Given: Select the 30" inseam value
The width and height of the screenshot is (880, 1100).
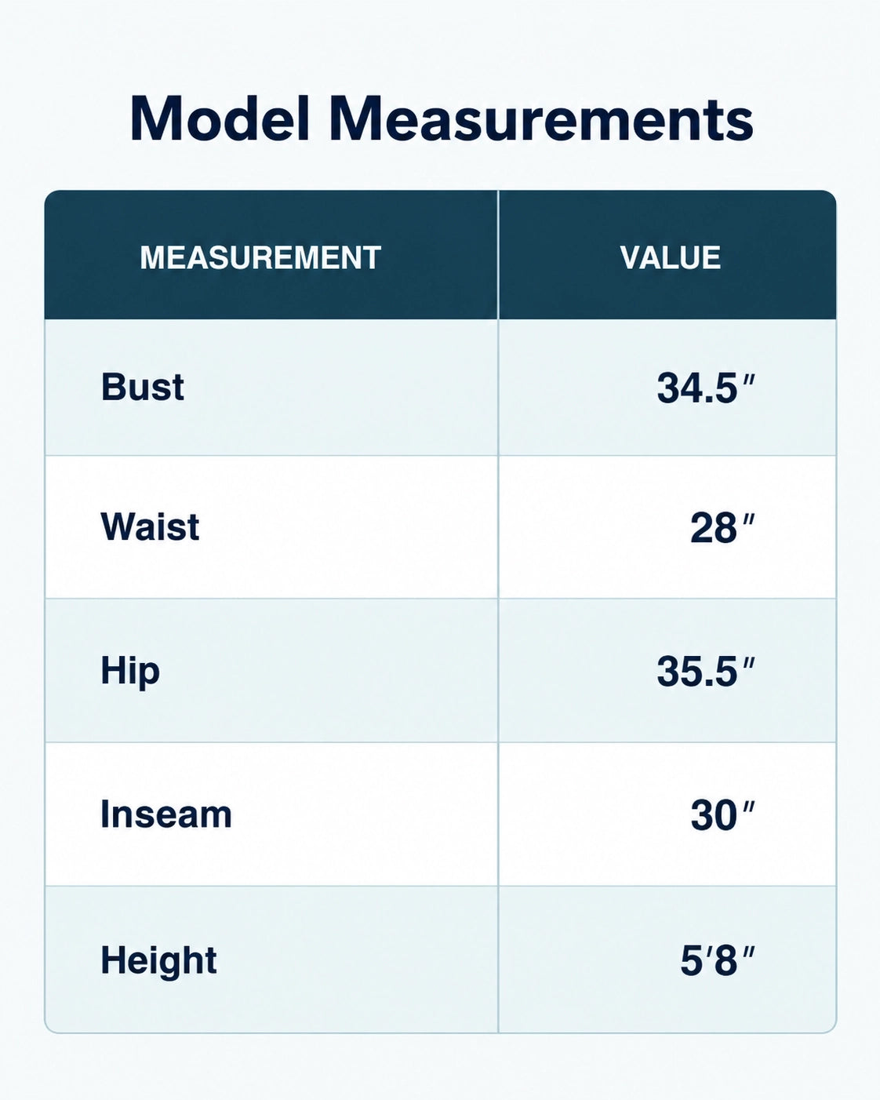Looking at the screenshot, I should tap(722, 816).
